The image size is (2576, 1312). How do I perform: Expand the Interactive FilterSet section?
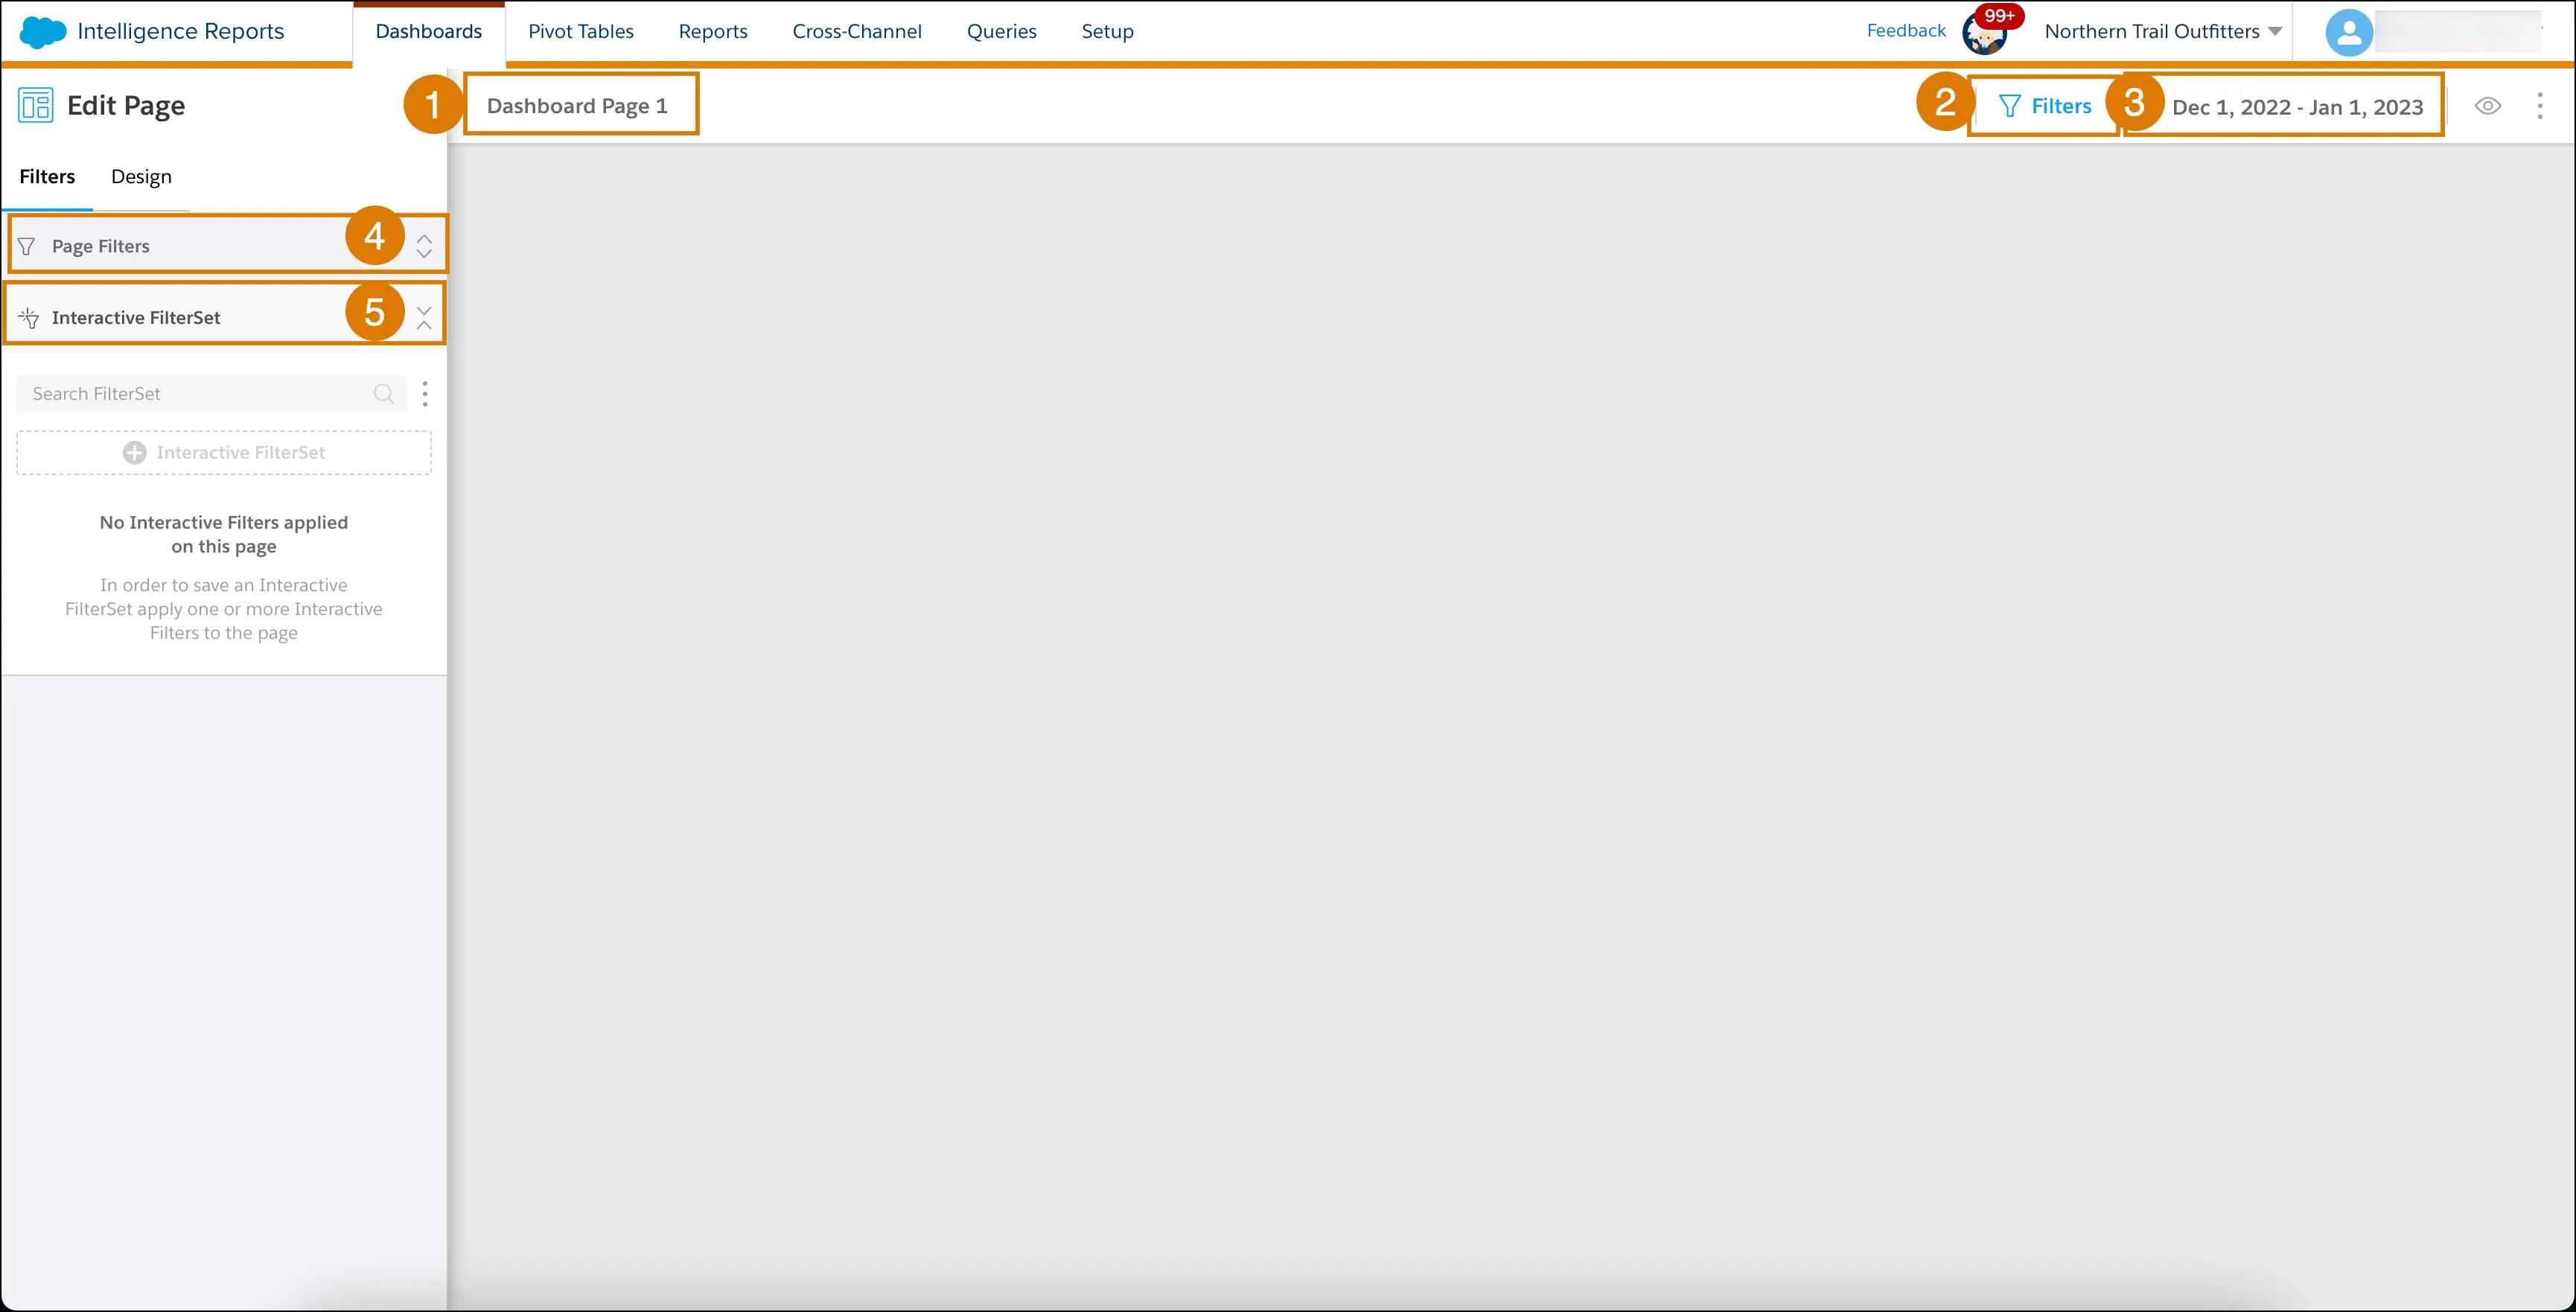(x=425, y=316)
